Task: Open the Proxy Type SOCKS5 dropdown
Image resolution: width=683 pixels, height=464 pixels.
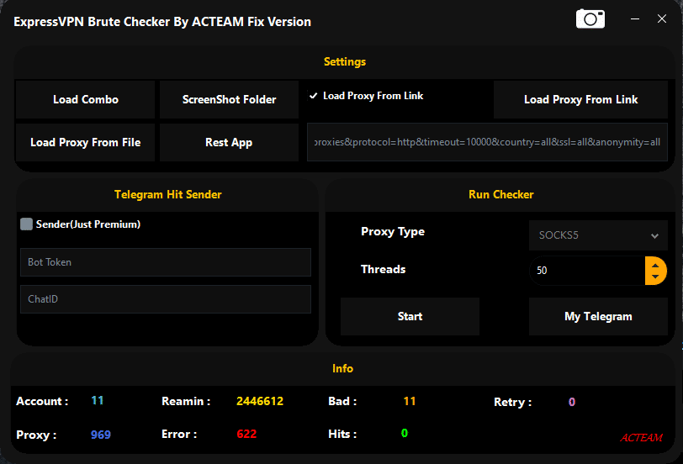Action: (598, 235)
